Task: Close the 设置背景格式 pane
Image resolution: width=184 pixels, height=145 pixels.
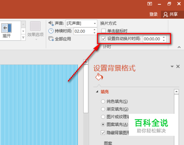Action: click(x=178, y=66)
